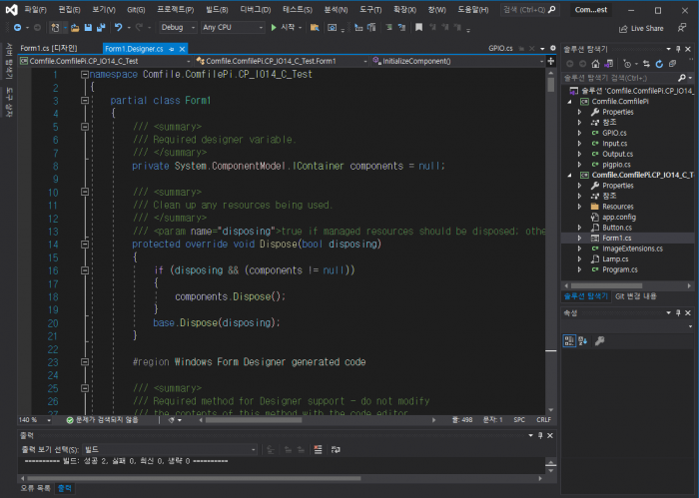Click the property pages wrench icon
The image size is (699, 498).
(x=599, y=340)
